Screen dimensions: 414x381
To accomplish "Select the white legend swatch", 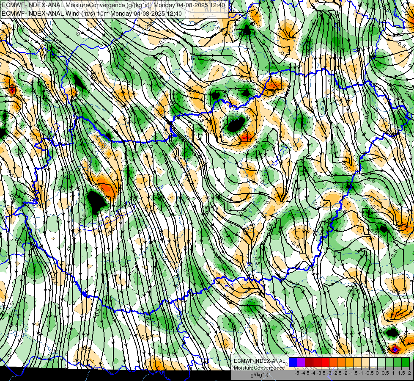I will click(x=373, y=362).
